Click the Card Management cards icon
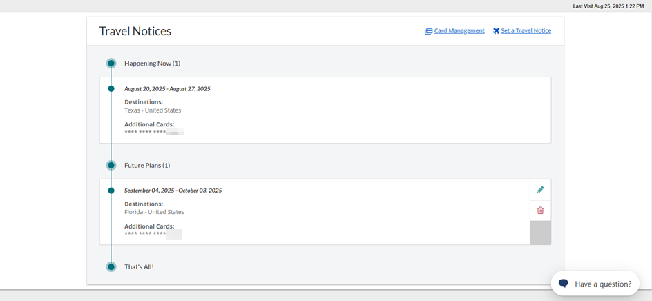 coord(428,31)
